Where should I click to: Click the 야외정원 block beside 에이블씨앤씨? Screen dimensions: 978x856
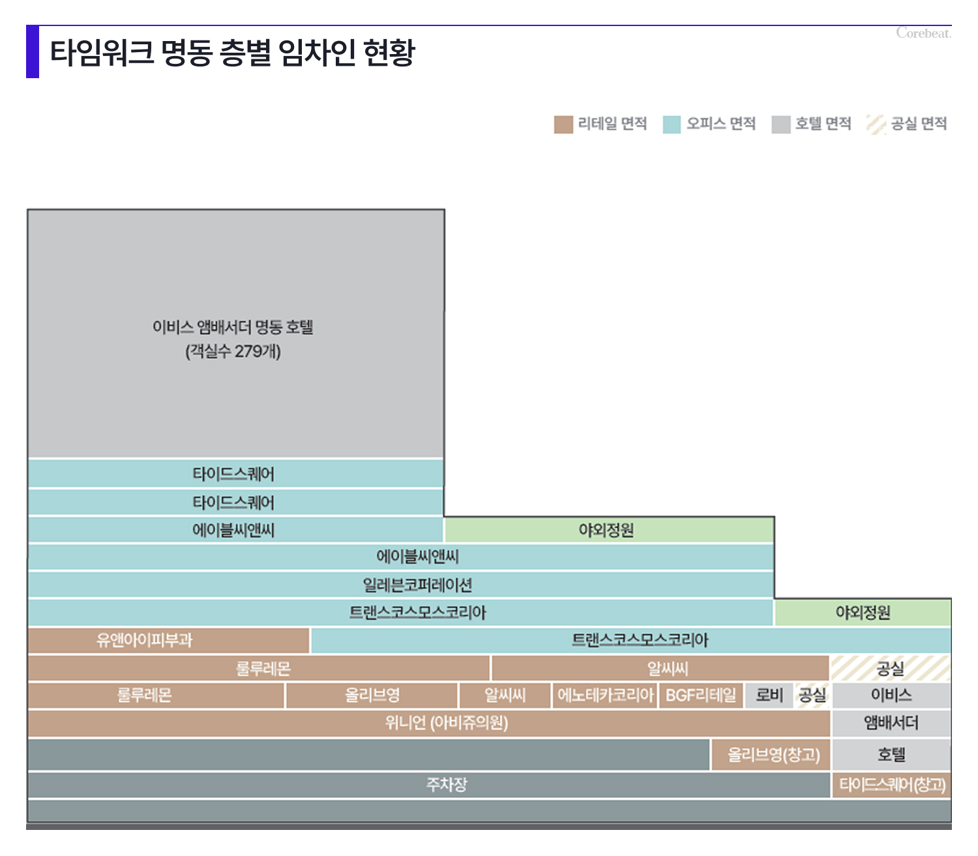coord(610,530)
